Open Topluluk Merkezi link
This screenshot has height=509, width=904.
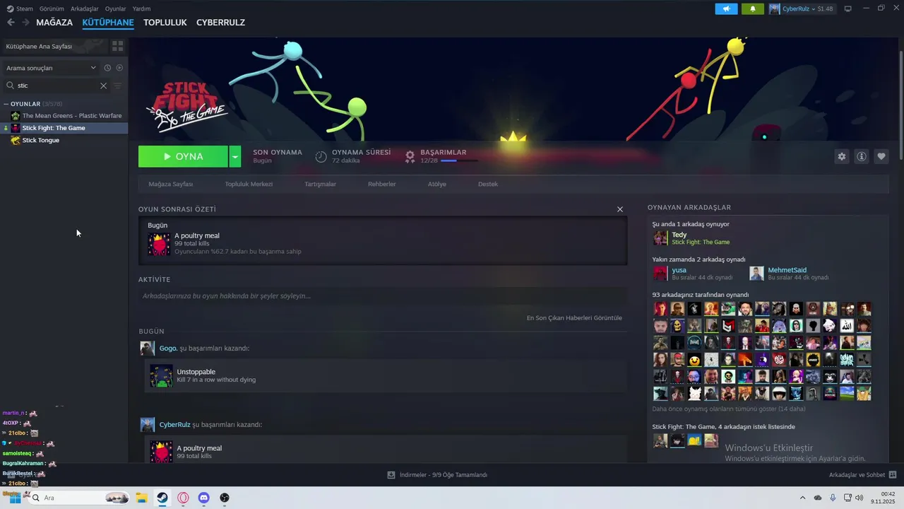point(249,184)
